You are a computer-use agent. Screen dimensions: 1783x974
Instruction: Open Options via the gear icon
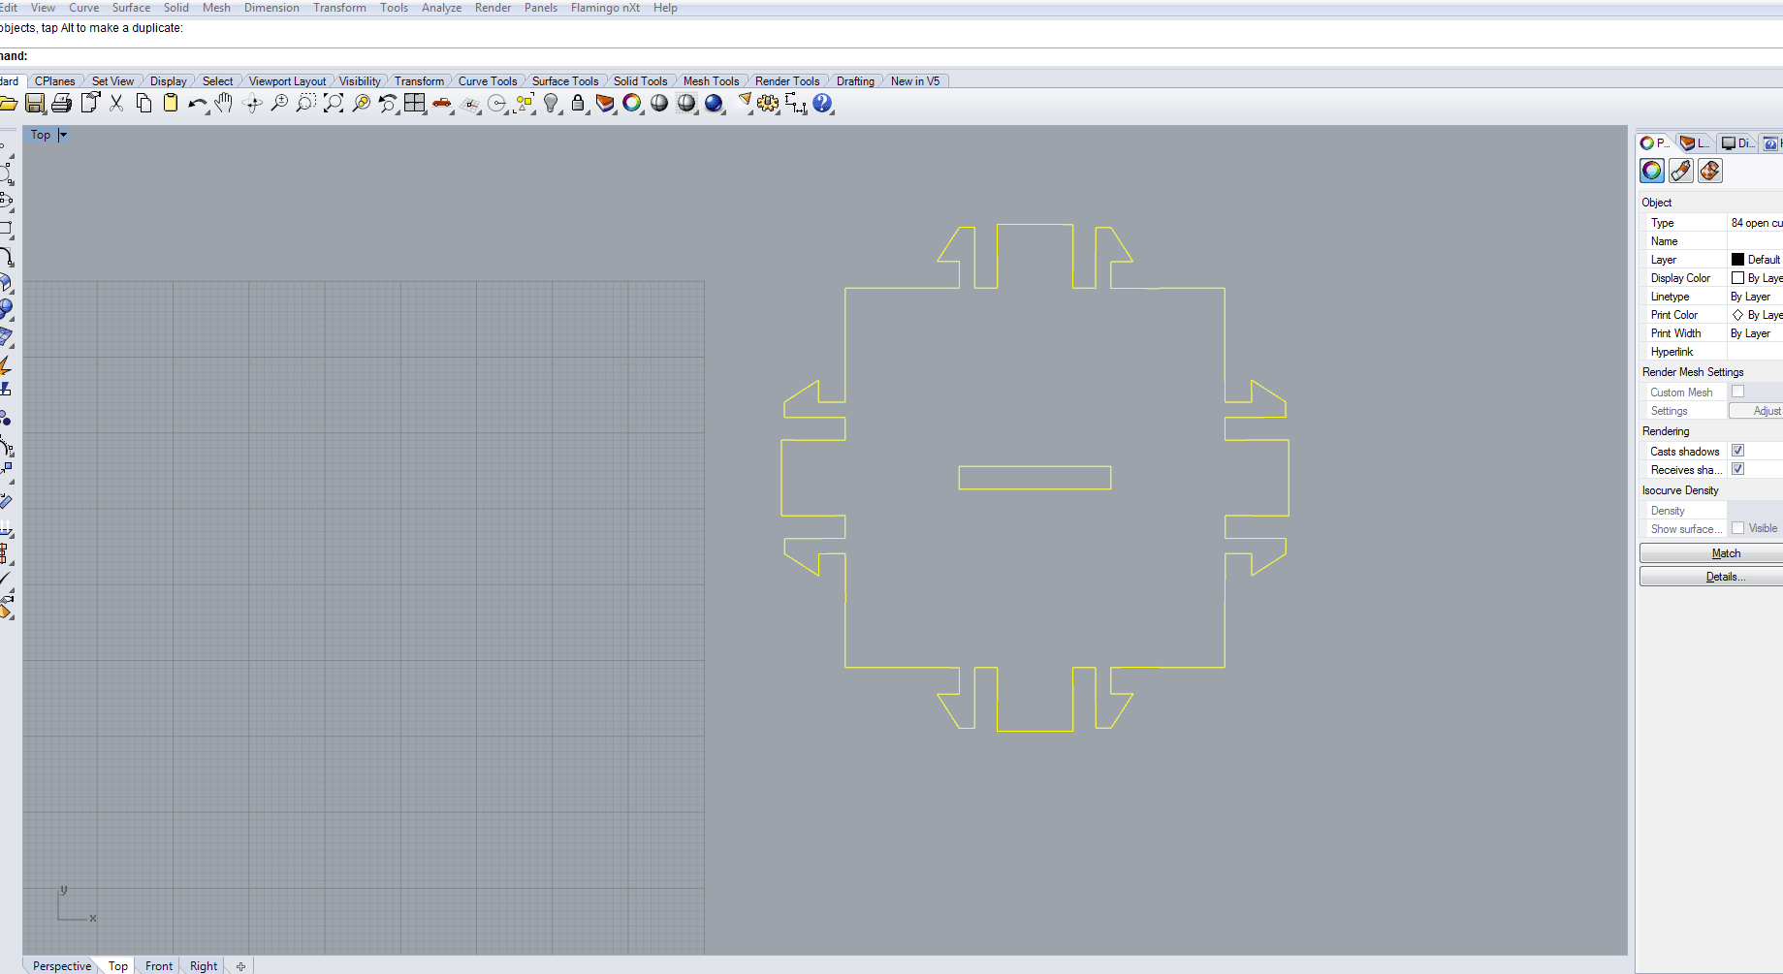pos(768,103)
